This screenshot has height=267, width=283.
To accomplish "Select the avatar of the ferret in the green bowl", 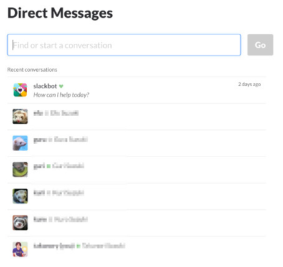I will [x=20, y=170].
